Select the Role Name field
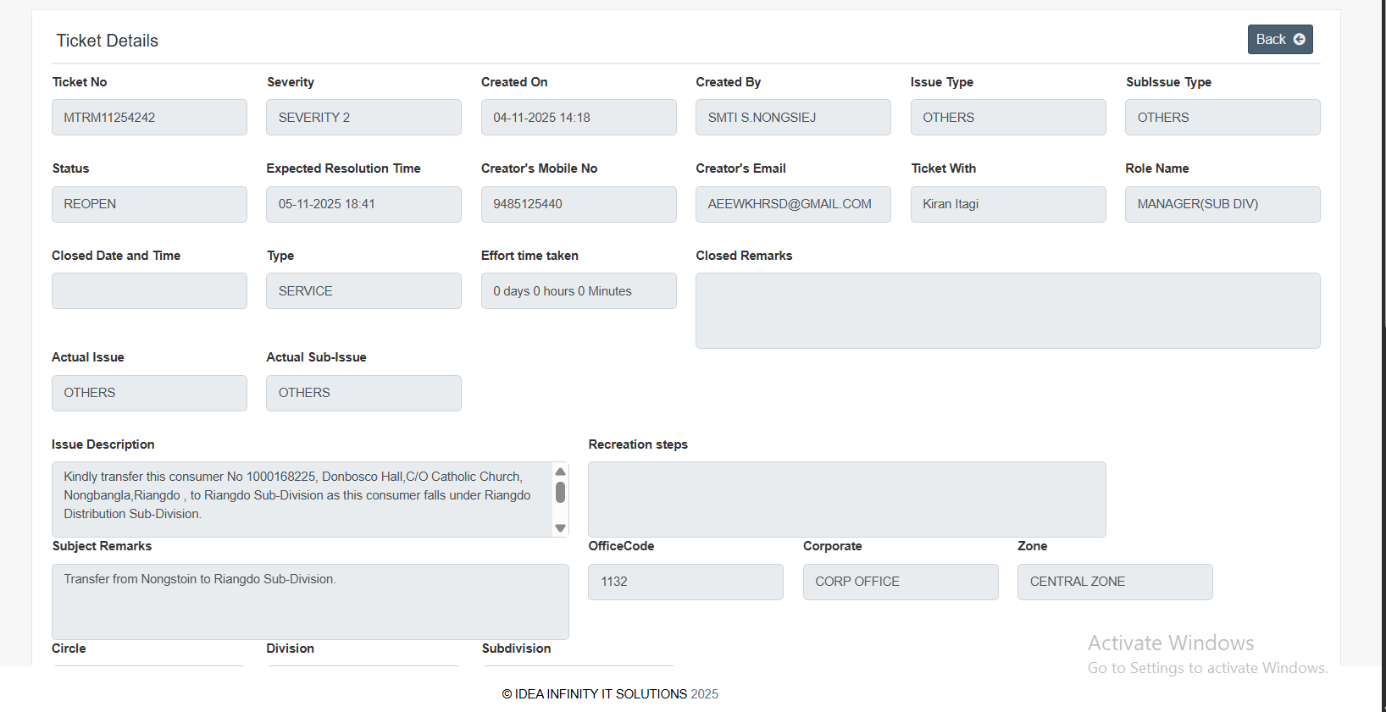 coord(1222,204)
